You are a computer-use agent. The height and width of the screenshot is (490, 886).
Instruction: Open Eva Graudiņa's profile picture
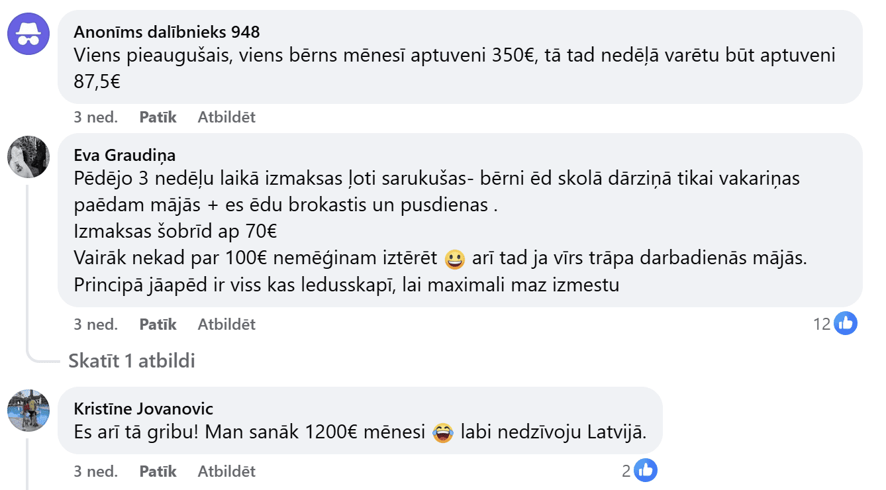28,157
